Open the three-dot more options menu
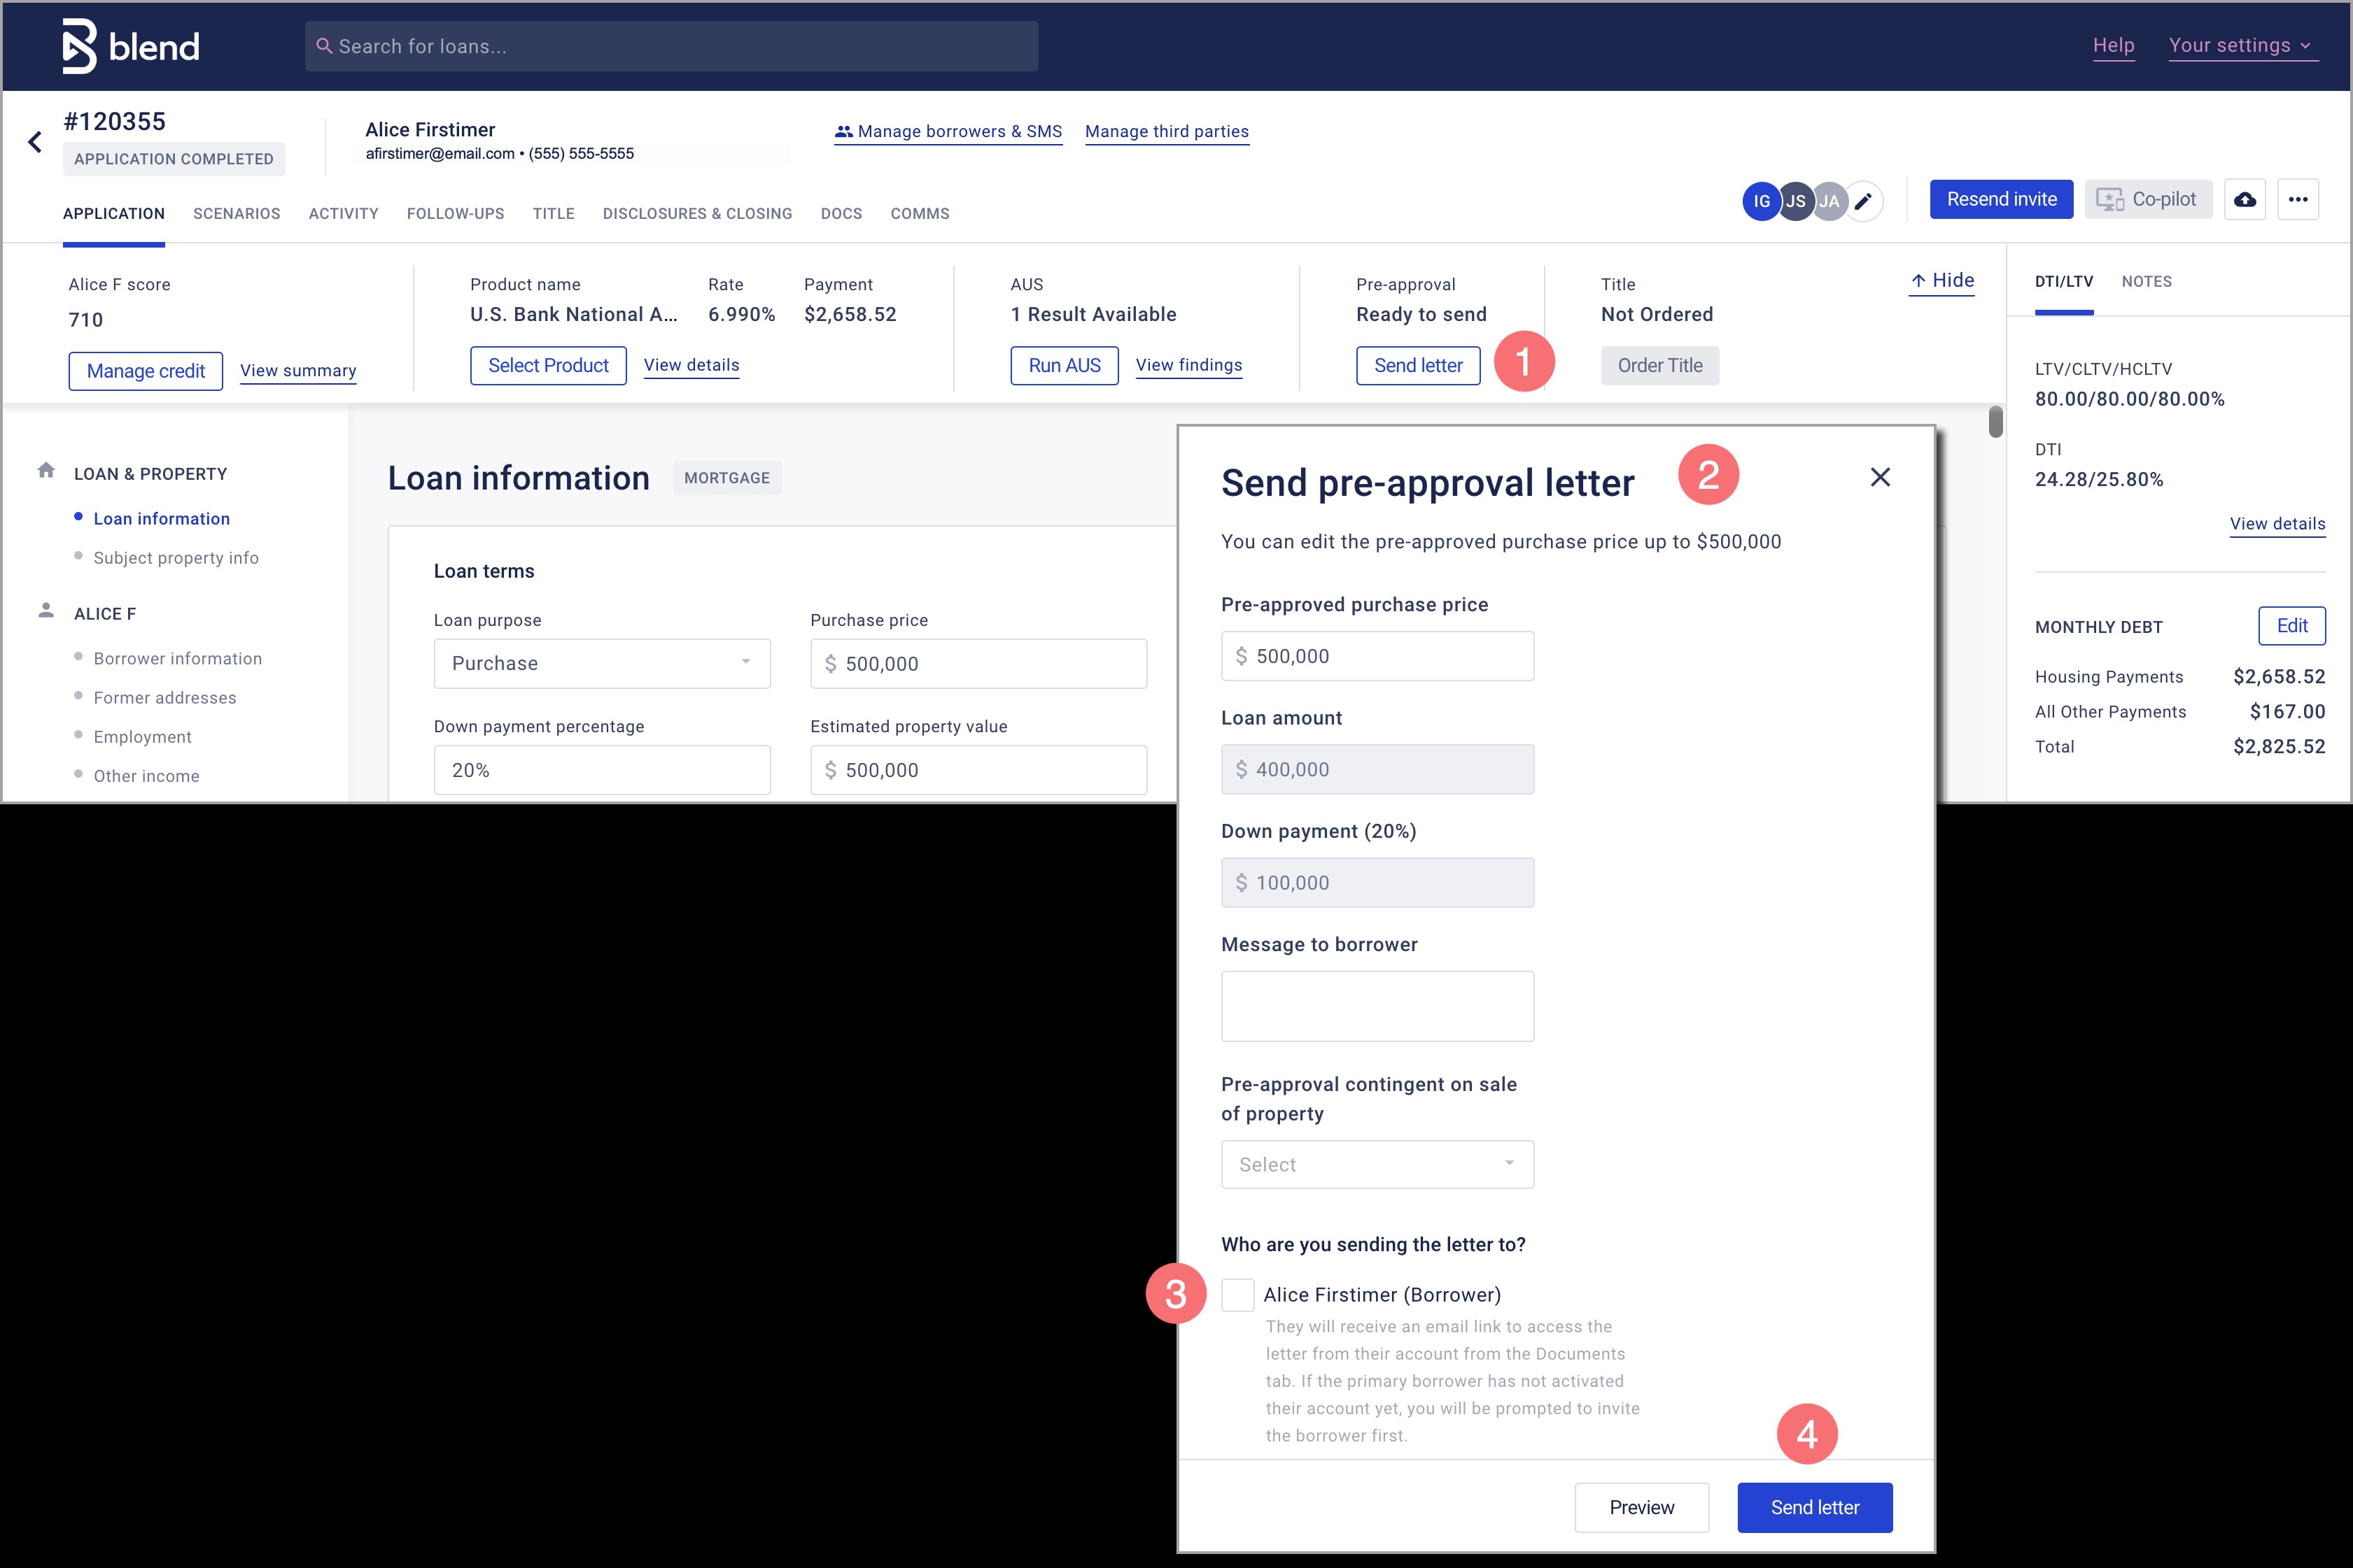 [2298, 199]
